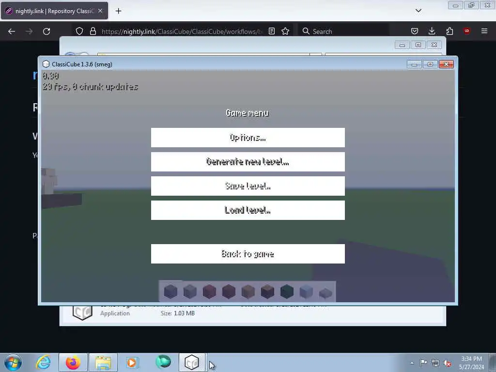The height and width of the screenshot is (372, 496).
Task: Expand the list all tabs chevron
Action: click(x=418, y=11)
